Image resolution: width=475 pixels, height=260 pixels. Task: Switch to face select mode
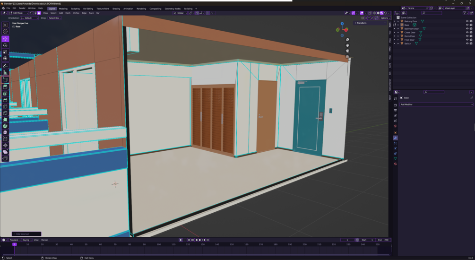point(39,13)
